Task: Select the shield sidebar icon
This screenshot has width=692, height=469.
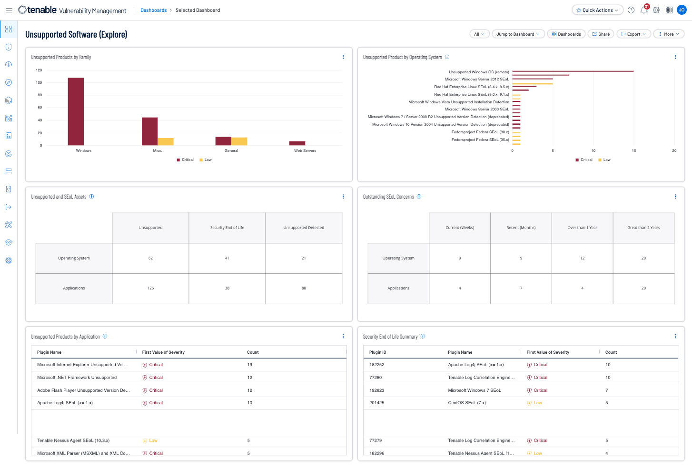Action: [9, 47]
